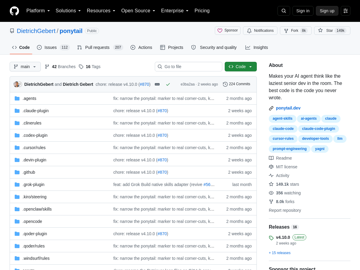The width and height of the screenshot is (360, 270).
Task: Click the Sign in button
Action: pos(303,11)
